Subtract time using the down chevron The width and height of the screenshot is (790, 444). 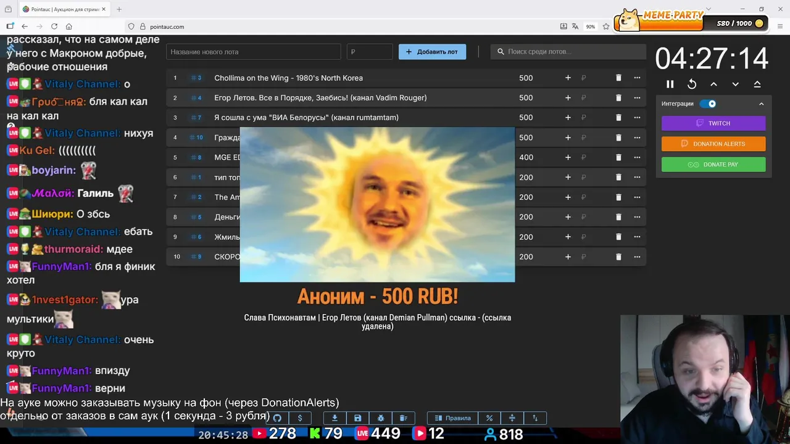pos(735,84)
